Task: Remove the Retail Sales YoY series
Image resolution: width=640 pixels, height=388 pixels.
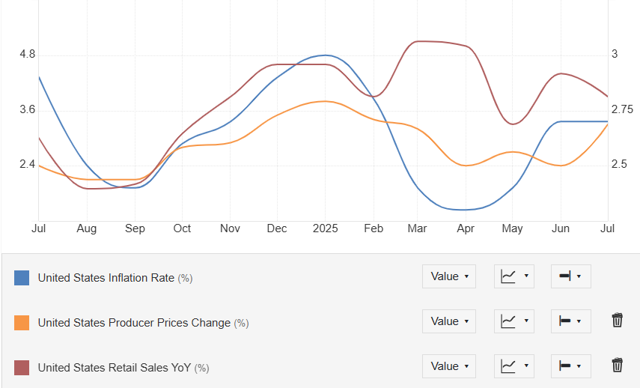Action: [x=617, y=366]
